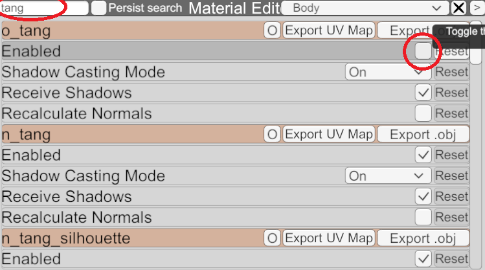485x270 pixels.
Task: Open n_tang Shadow Casting Mode dropdown
Action: pos(387,176)
